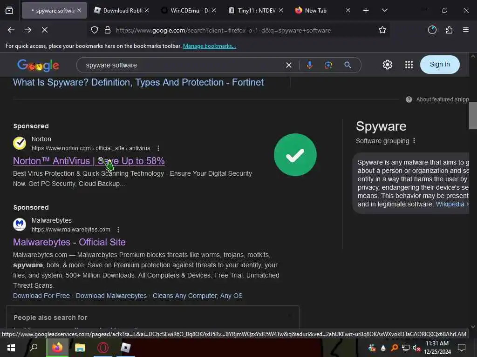477x357 pixels.
Task: Close the WinCDEmu tab
Action: 214,10
